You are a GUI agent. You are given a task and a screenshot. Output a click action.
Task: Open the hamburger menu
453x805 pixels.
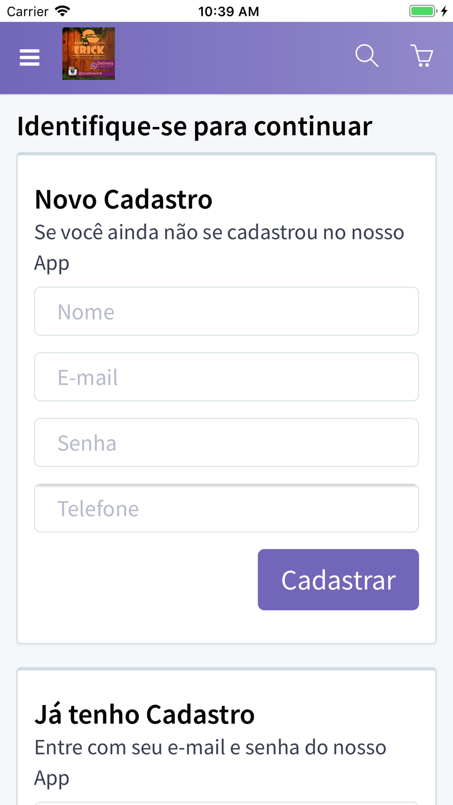pos(29,57)
